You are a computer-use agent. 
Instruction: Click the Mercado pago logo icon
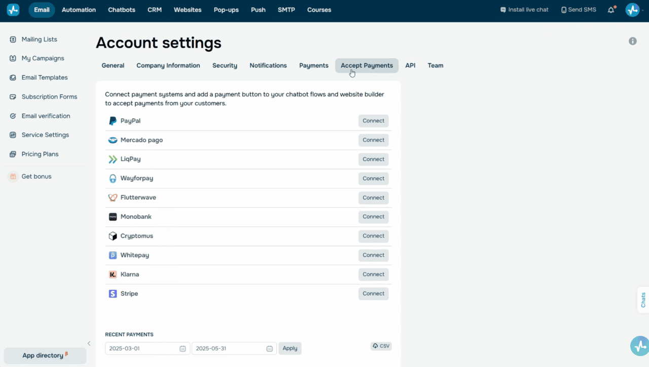point(113,140)
